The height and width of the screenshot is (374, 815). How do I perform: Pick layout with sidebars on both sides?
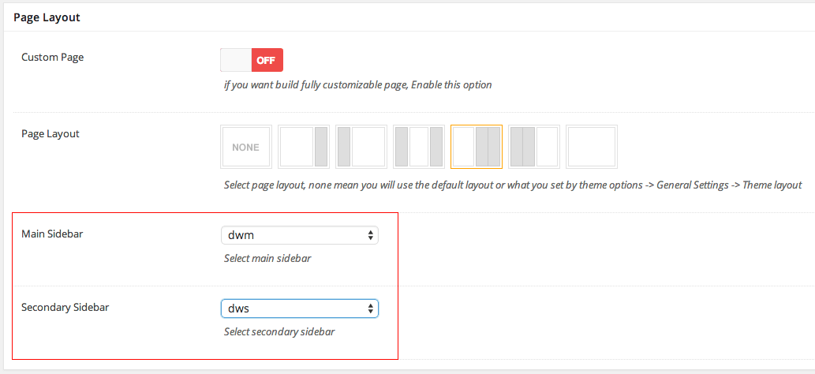click(419, 147)
